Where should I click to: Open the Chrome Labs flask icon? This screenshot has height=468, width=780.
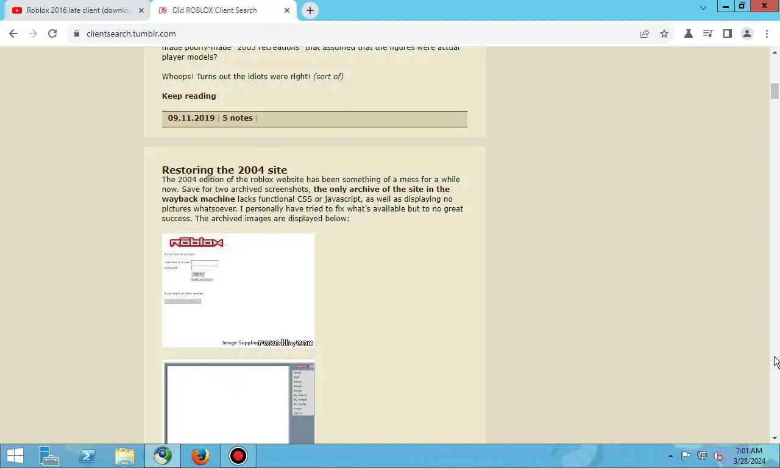point(688,34)
